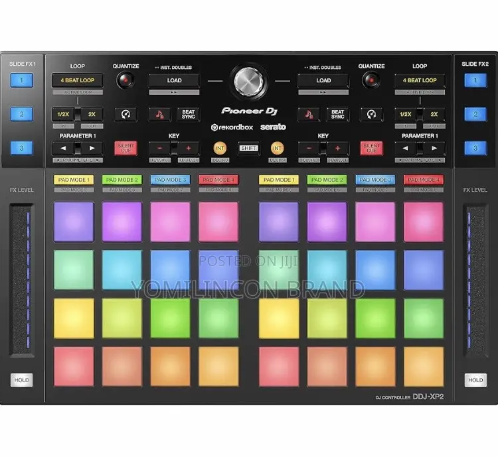This screenshot has height=457, width=498.
Task: Toggle the left deck Quantize button
Action: coord(125,80)
